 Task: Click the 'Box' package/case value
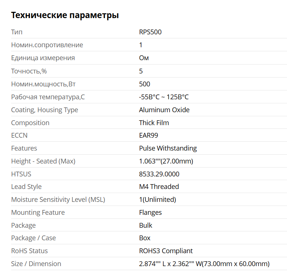(x=145, y=238)
